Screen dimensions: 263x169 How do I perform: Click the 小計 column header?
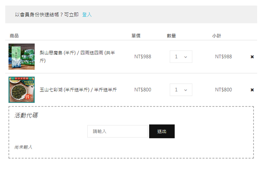pyautogui.click(x=217, y=36)
